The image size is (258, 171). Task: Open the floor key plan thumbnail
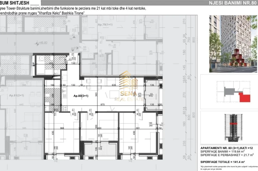[x=229, y=91]
